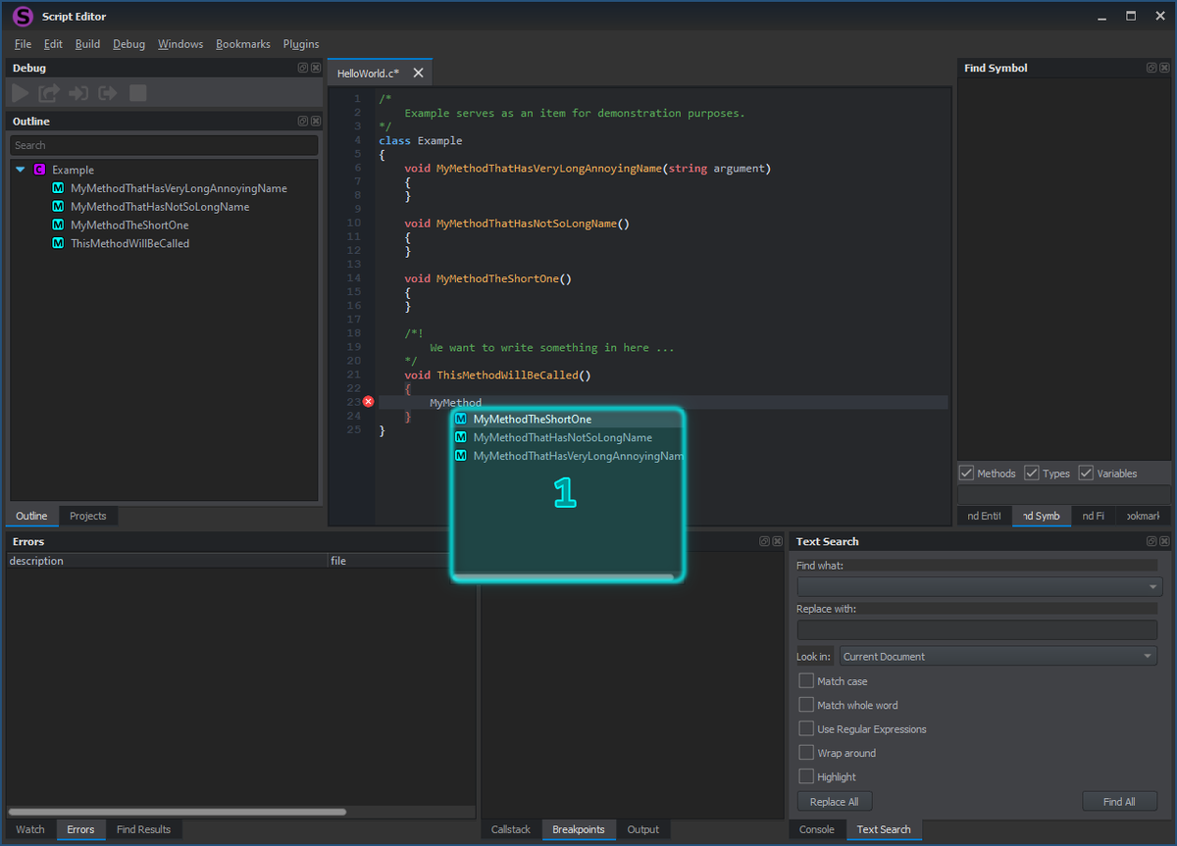Screen dimensions: 1177x846
Task: Open the Look in dropdown showing Current Document
Action: click(x=998, y=656)
